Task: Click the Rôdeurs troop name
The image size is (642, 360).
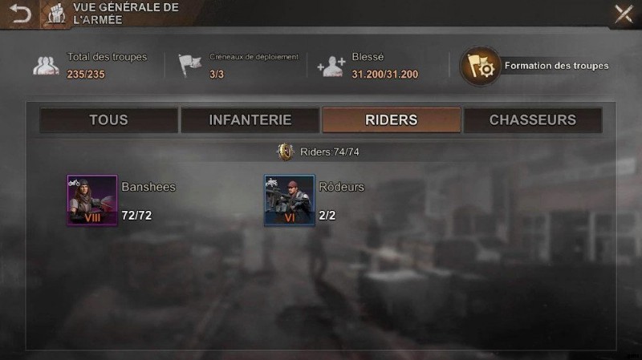Action: pos(342,187)
